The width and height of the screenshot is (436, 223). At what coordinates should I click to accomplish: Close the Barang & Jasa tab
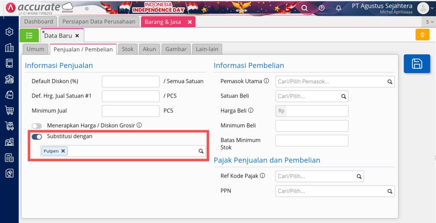coord(190,22)
